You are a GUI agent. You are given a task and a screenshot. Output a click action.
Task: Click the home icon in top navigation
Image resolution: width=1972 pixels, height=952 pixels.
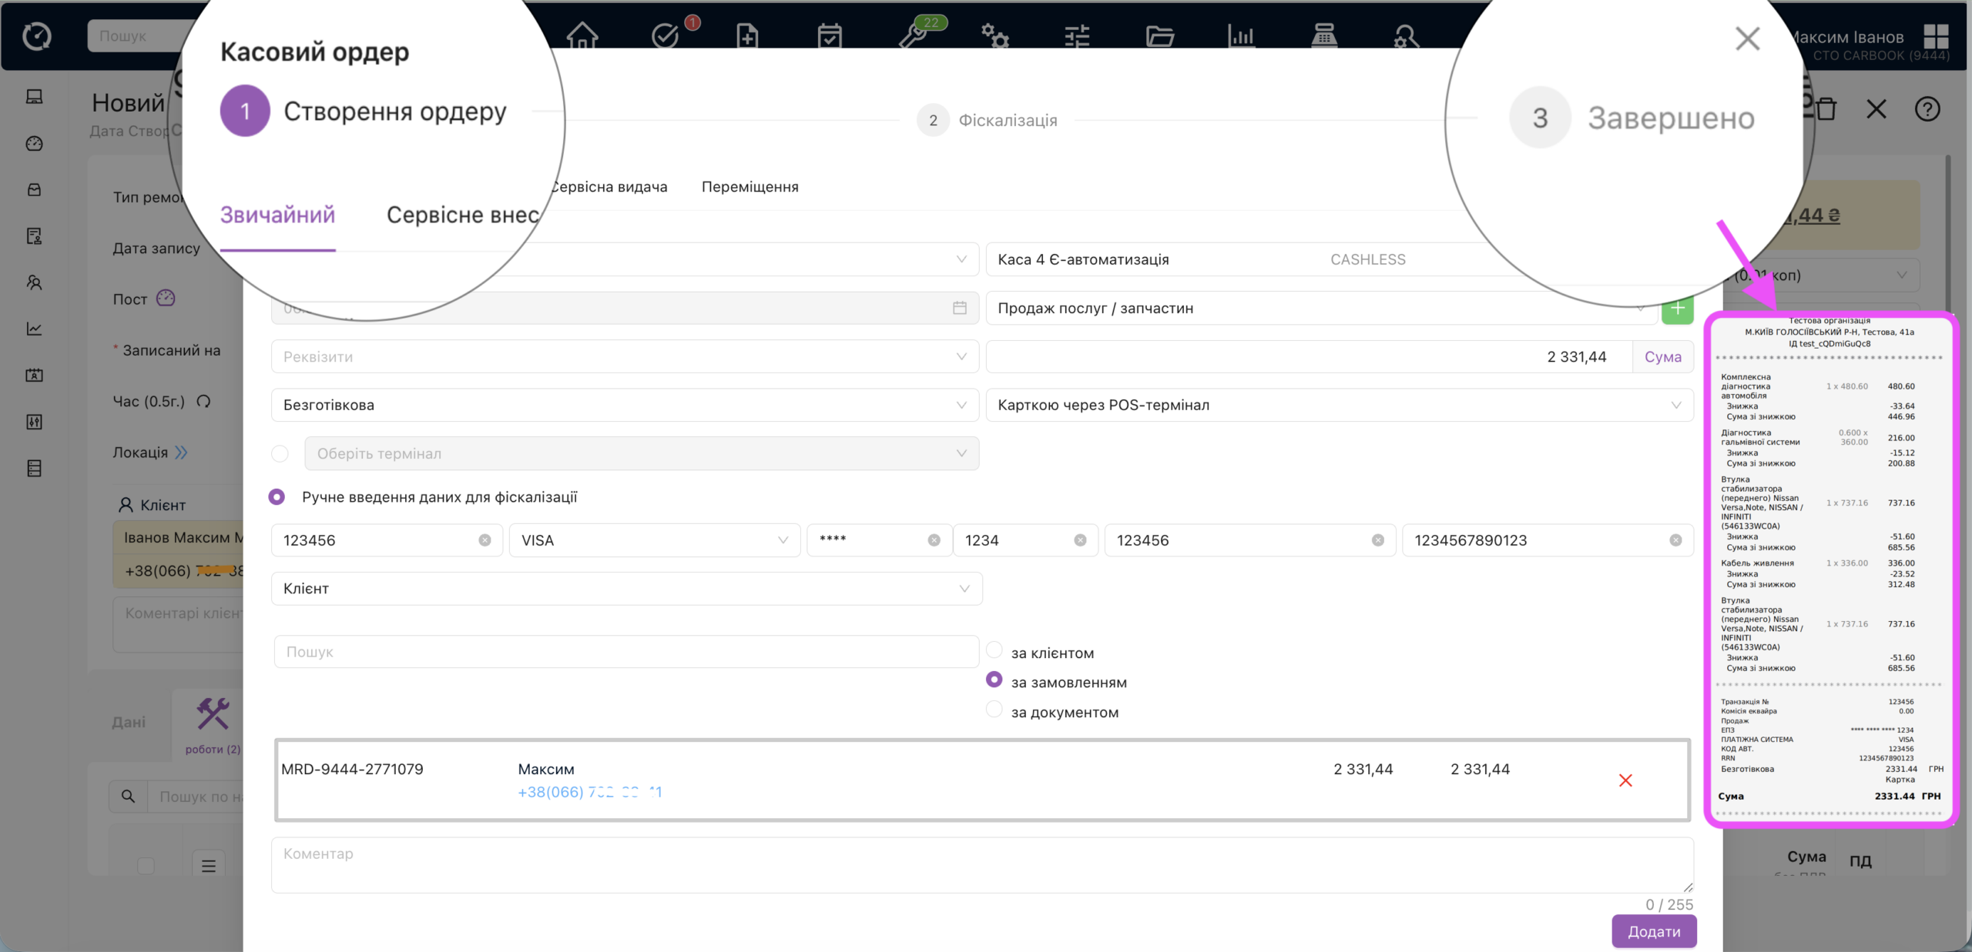582,35
